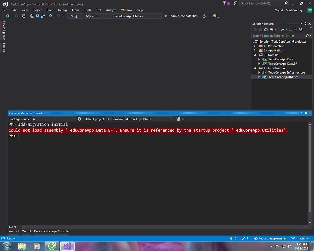Image resolution: width=314 pixels, height=251 pixels.
Task: Collapse the '4 - Infrastructure' folder
Action: [x=255, y=68]
